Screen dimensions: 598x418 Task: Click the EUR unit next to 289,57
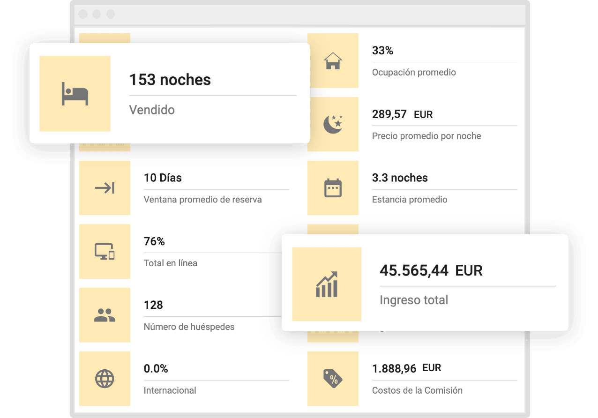423,115
